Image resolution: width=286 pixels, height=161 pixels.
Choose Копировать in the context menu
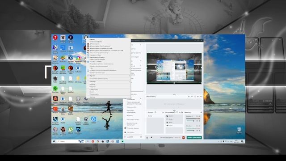[x=93, y=87]
